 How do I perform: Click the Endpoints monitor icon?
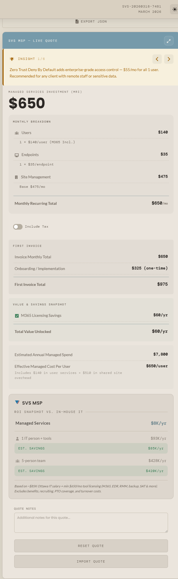[x=17, y=155]
